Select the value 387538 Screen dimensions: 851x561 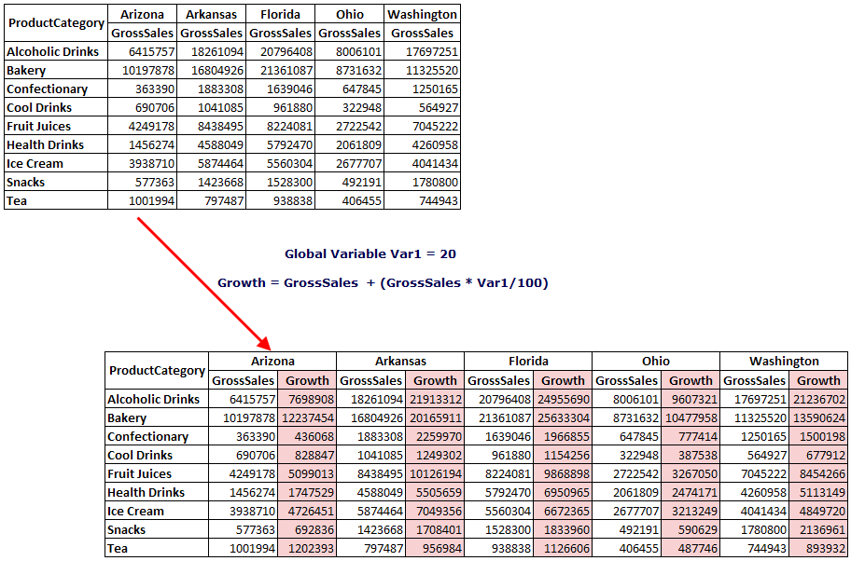[x=691, y=456]
